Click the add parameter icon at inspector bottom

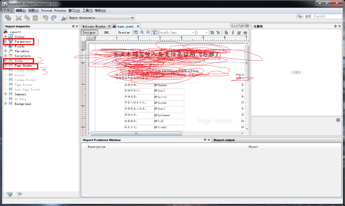pos(10,194)
